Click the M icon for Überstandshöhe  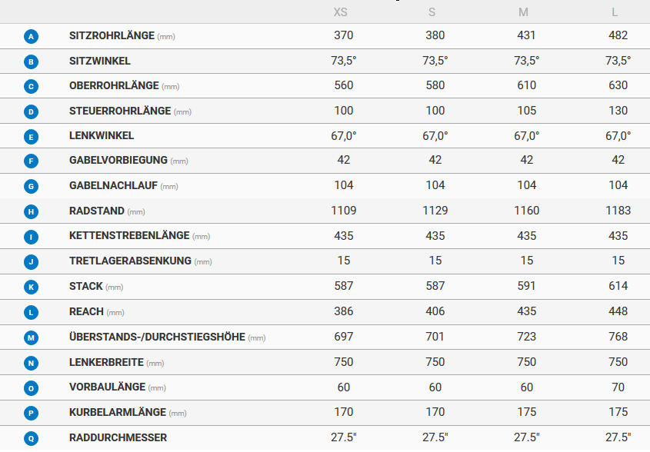click(x=31, y=337)
